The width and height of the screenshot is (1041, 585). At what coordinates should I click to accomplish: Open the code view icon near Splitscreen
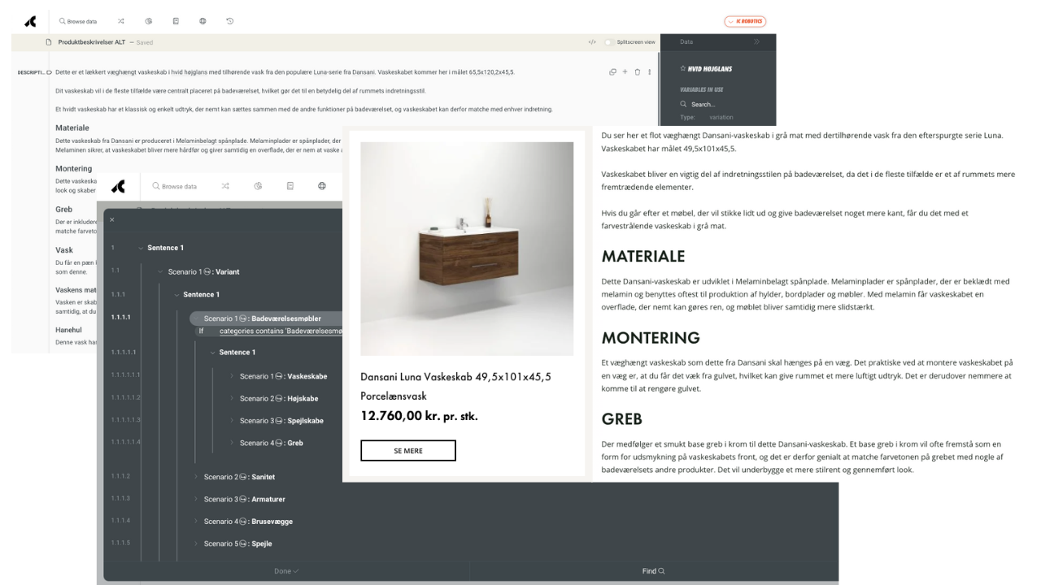591,41
